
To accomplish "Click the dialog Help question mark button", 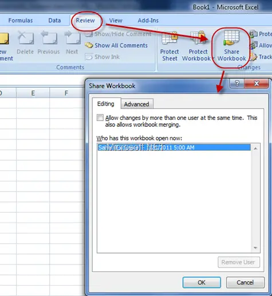I will click(237, 83).
